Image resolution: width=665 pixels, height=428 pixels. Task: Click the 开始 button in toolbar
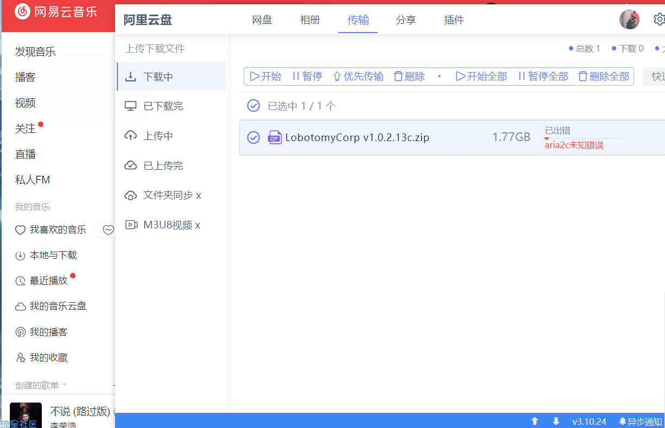tap(265, 76)
